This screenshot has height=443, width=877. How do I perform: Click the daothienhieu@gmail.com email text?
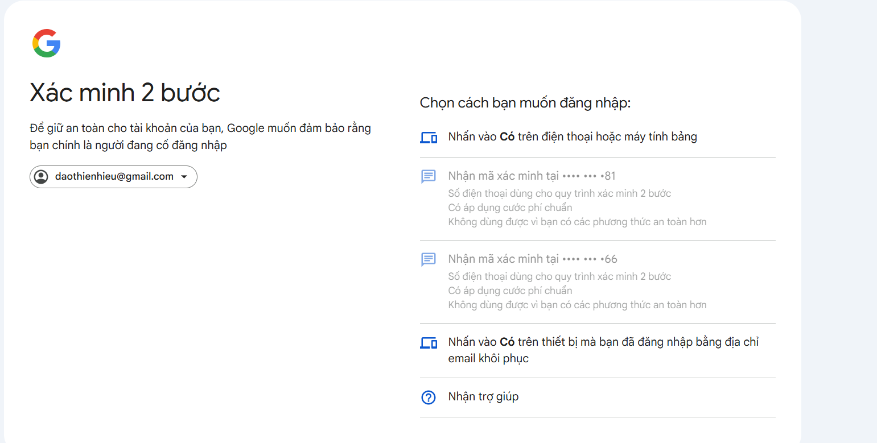pos(114,177)
